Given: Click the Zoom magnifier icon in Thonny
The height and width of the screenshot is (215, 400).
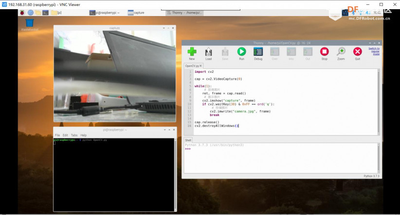Looking at the screenshot, I should click(341, 51).
